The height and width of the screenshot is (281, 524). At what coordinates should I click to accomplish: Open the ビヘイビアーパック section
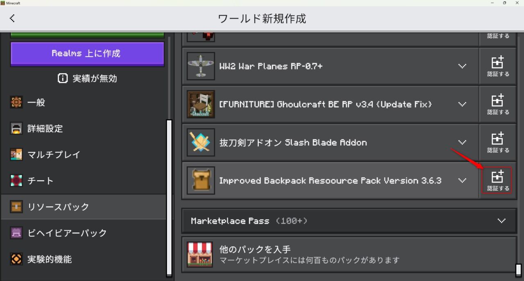(x=83, y=233)
